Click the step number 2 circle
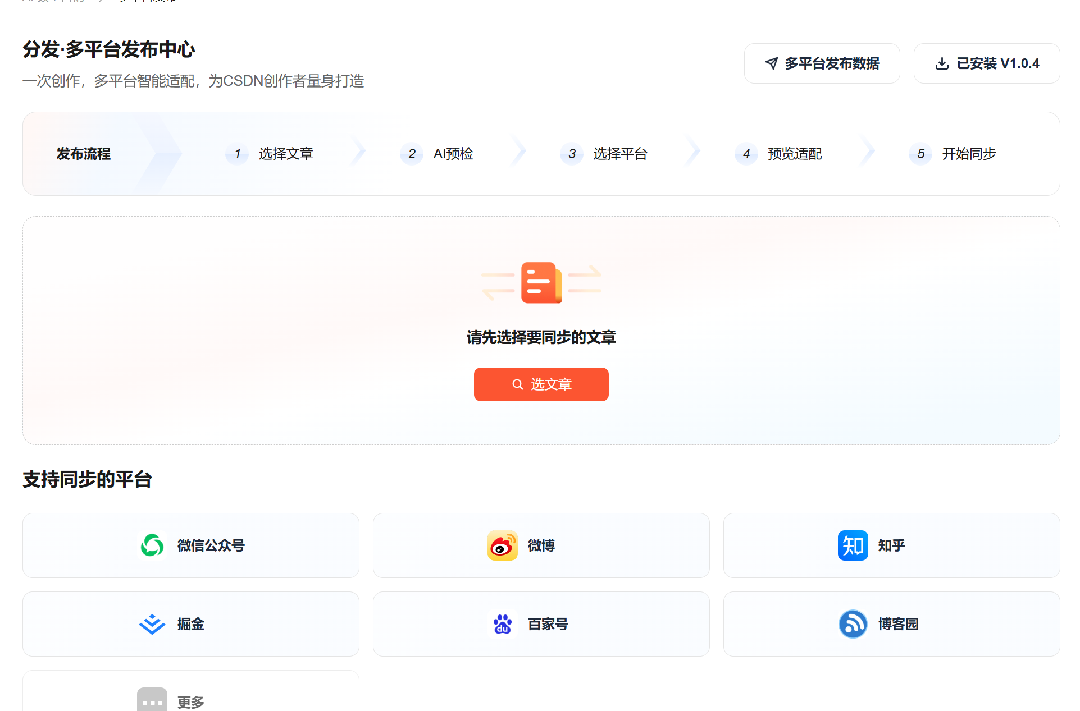The height and width of the screenshot is (711, 1080). click(412, 154)
